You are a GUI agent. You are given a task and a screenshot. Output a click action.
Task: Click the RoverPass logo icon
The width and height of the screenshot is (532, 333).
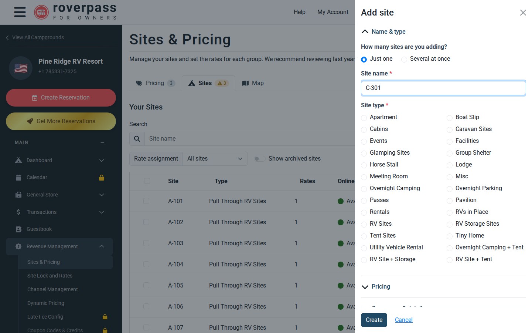point(41,12)
